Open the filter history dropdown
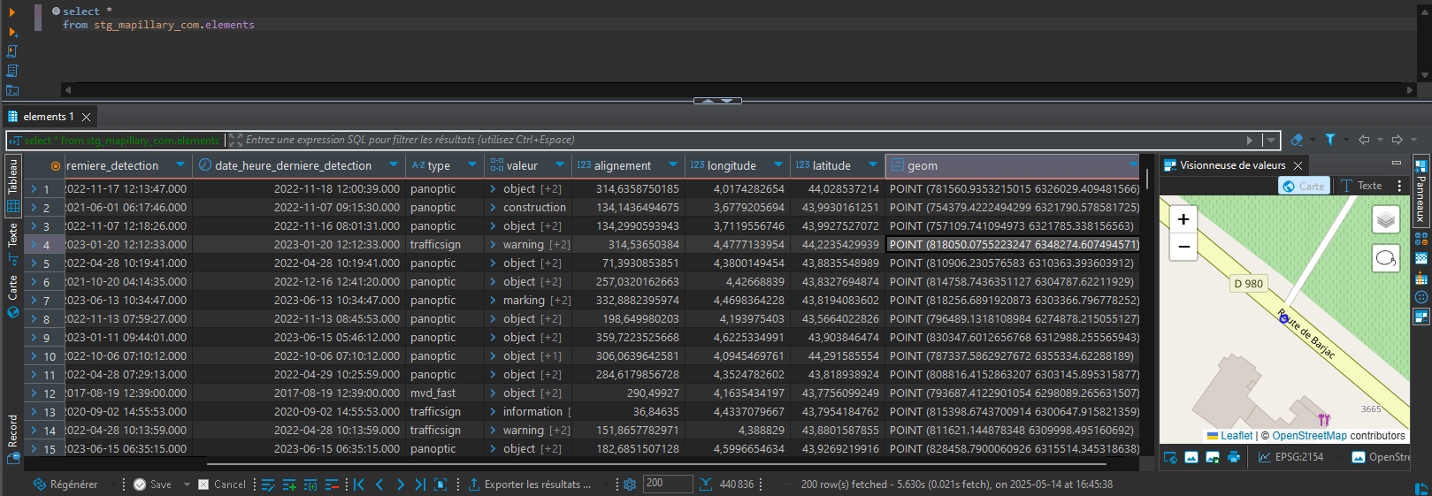The image size is (1432, 496). [x=1271, y=140]
